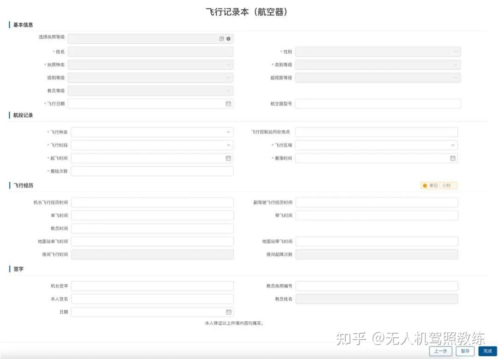Open the dropdown arrow for 飞行种类
The height and width of the screenshot is (359, 498).
pyautogui.click(x=228, y=132)
